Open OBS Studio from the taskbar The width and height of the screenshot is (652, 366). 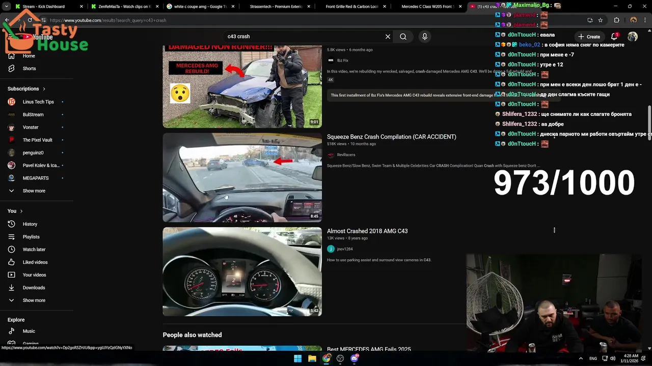point(340,358)
